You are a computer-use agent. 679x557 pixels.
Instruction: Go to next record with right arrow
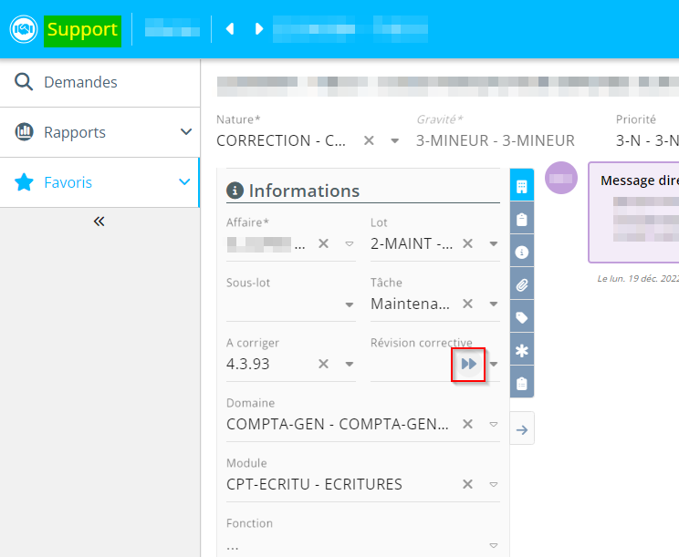coord(259,29)
